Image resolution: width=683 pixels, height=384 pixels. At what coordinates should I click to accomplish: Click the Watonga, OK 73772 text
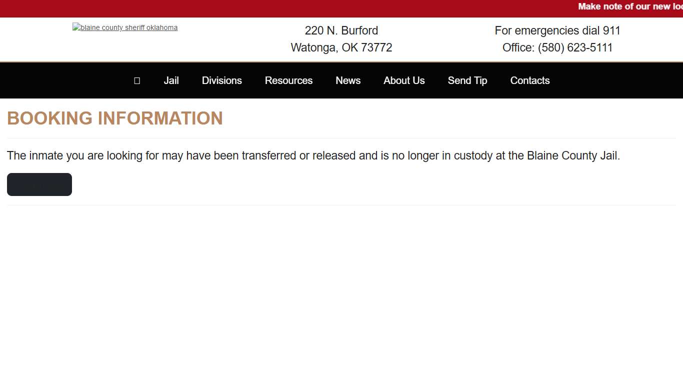point(341,47)
